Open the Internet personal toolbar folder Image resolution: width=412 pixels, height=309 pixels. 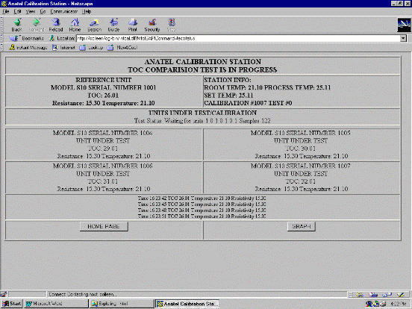tap(63, 48)
